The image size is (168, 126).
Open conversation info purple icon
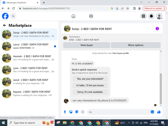[x=157, y=28]
